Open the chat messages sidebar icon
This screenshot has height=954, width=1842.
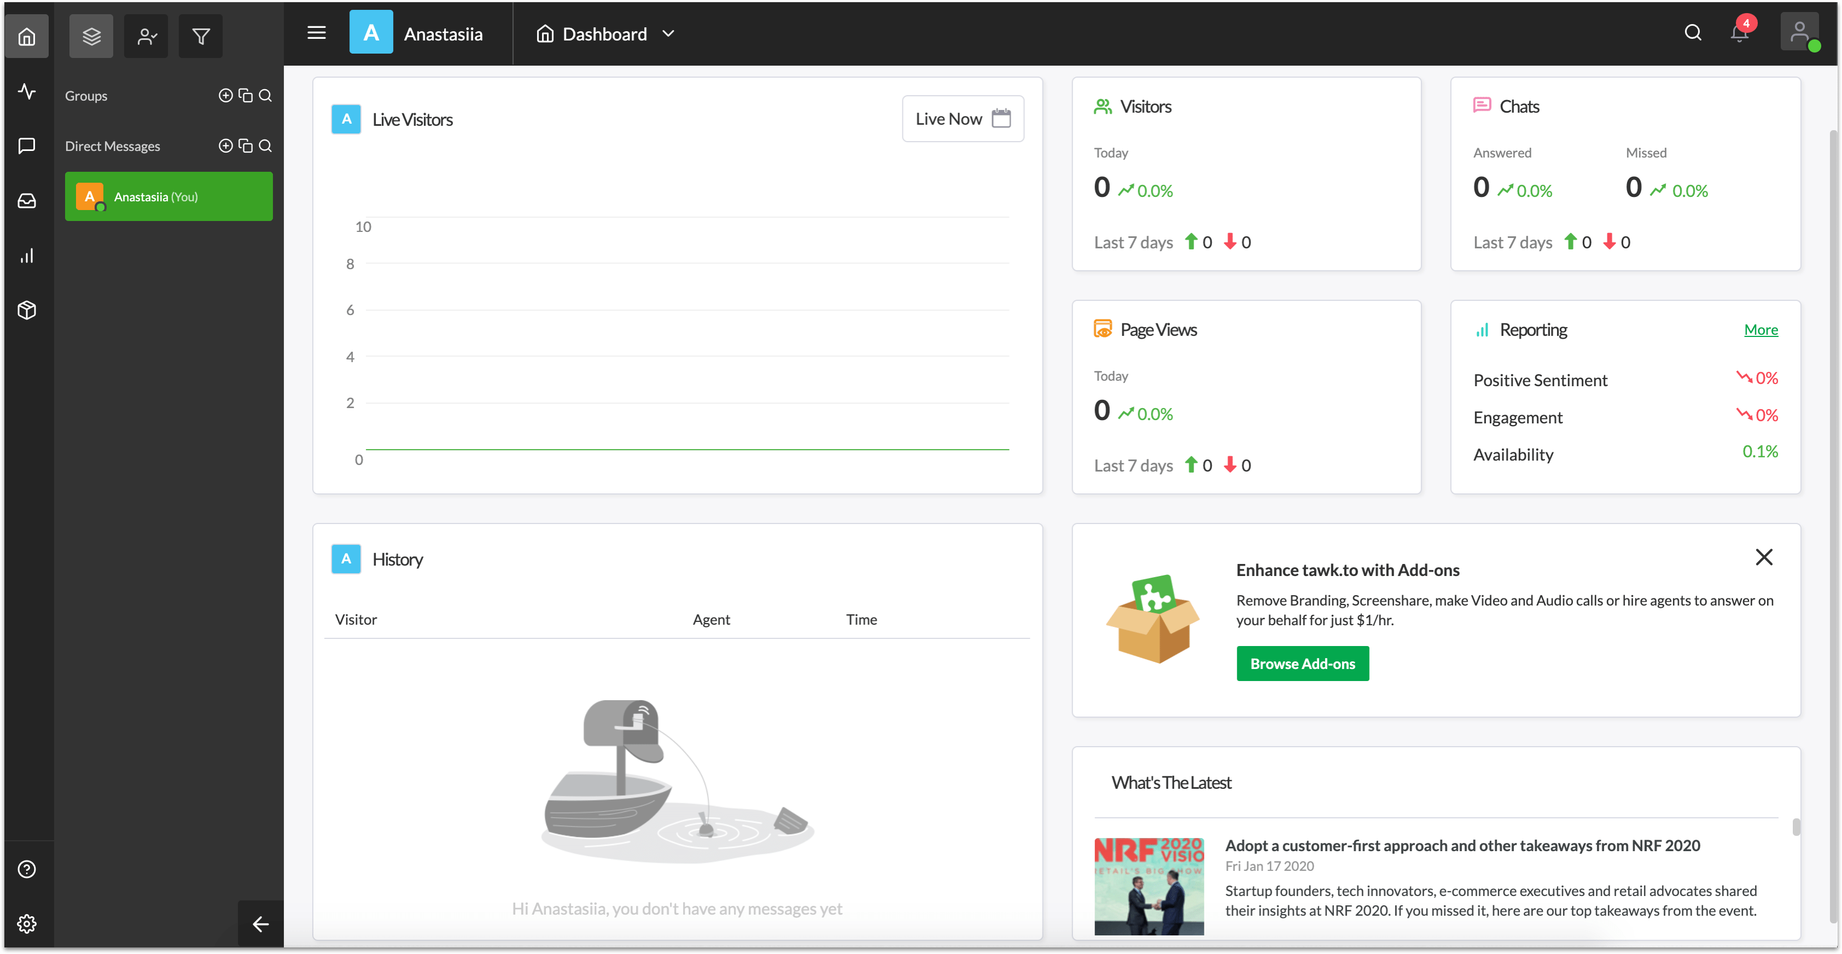(x=26, y=146)
